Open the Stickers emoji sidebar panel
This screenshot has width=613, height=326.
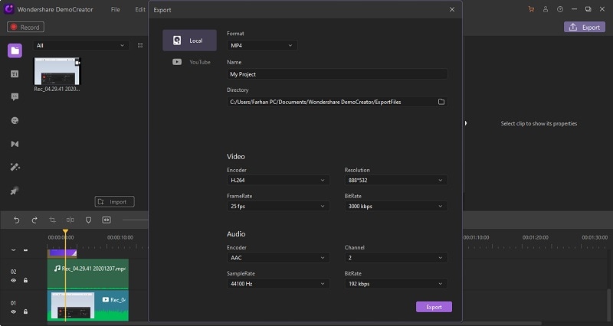click(x=15, y=120)
